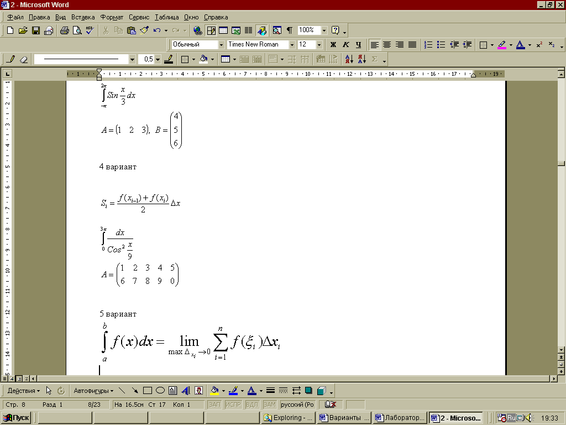Select the Draw Table pencil tool

(11, 59)
